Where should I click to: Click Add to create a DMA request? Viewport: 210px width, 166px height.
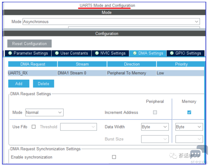coord(19,84)
